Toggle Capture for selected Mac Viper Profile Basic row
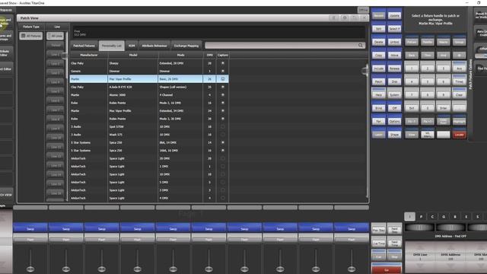Image resolution: width=487 pixels, height=274 pixels. [223, 79]
